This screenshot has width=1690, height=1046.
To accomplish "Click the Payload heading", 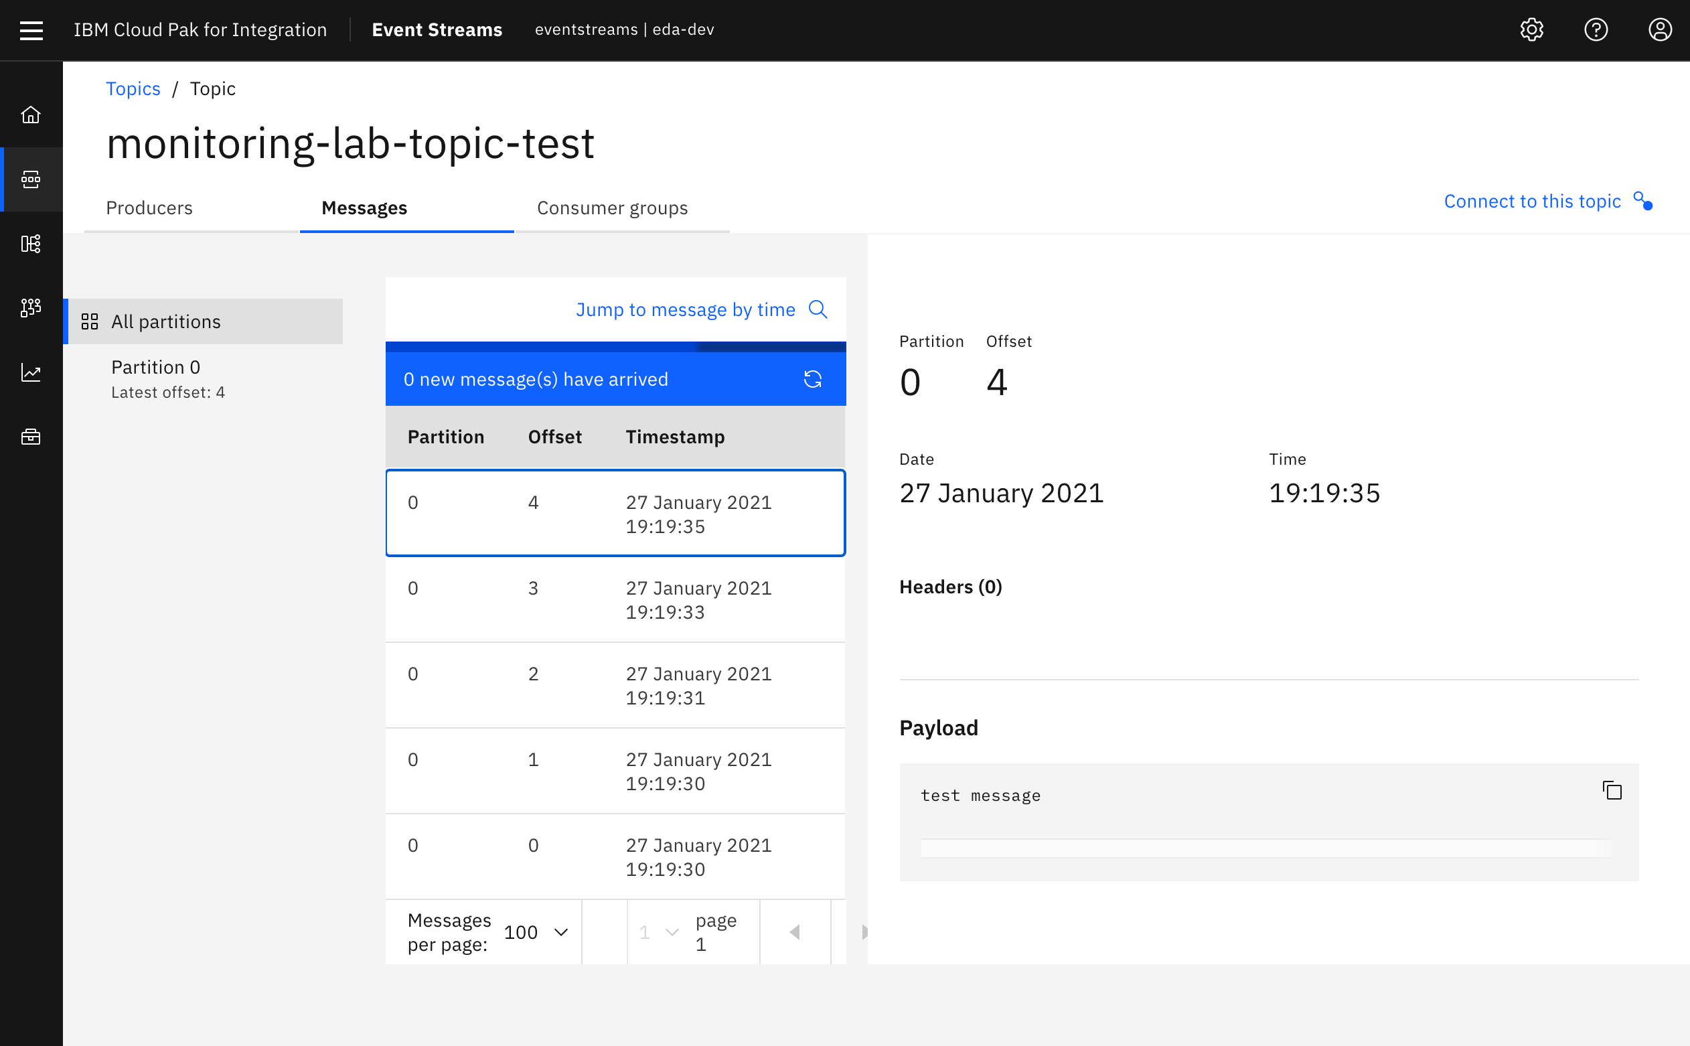I will tap(938, 728).
